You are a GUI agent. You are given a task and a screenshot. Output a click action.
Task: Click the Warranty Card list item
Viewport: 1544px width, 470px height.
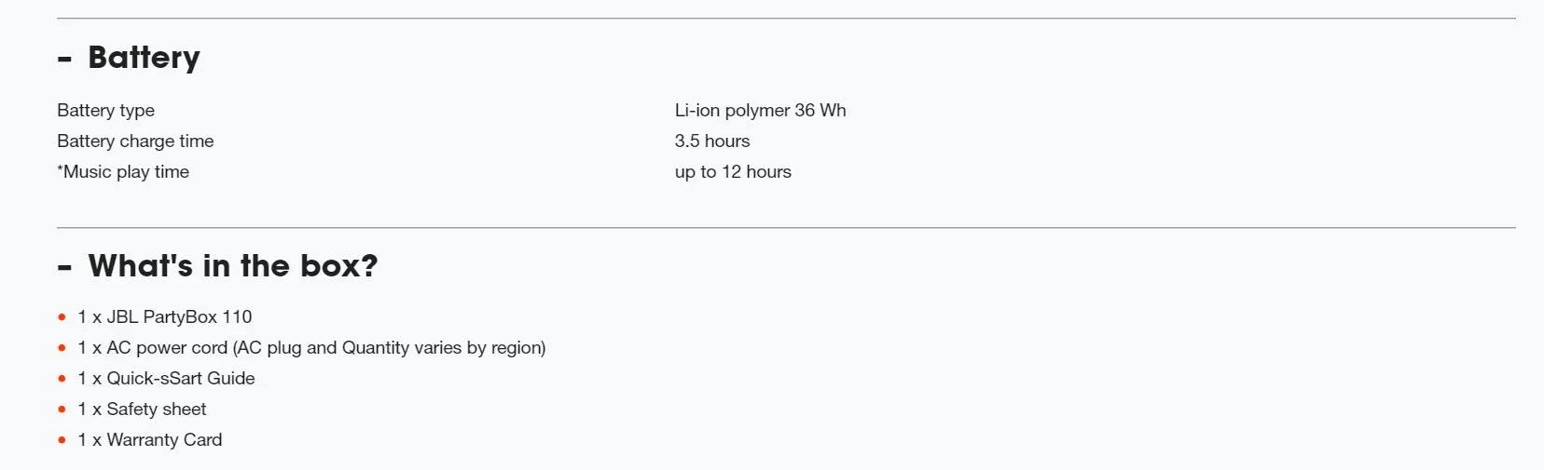pos(150,440)
